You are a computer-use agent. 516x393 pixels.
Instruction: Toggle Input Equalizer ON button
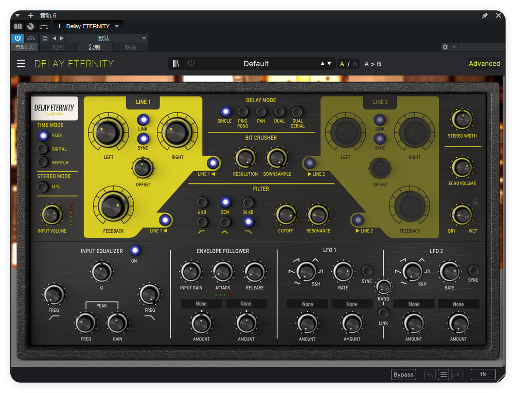(135, 250)
